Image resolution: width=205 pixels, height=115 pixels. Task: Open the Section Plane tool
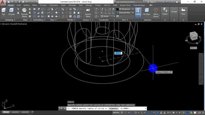[x=88, y=13]
